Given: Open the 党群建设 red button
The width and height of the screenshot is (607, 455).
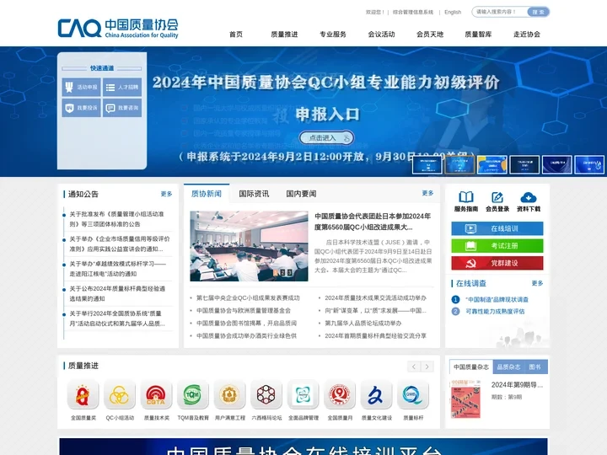Looking at the screenshot, I should pyautogui.click(x=497, y=263).
